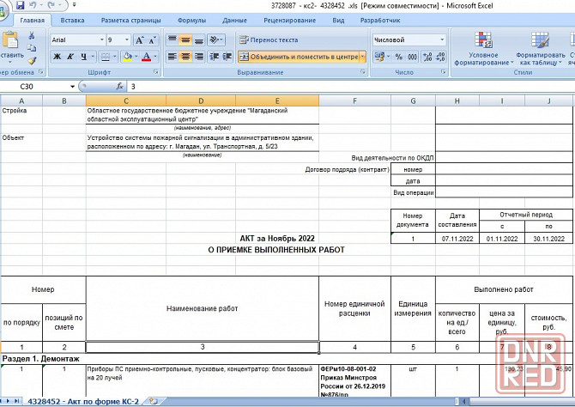Viewport: 575px width, 407px height.
Task: Toggle center horizontal alignment
Action: pos(185,57)
